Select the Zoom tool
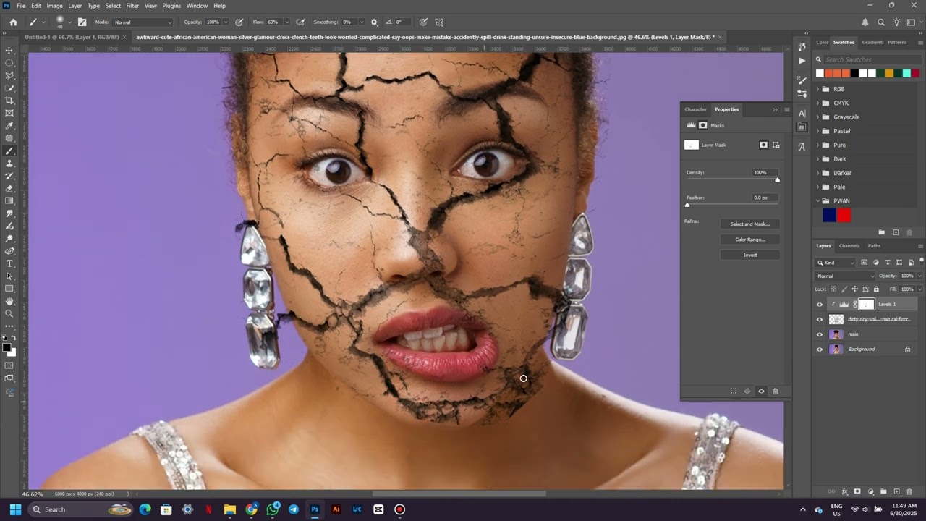Image resolution: width=926 pixels, height=521 pixels. point(9,314)
